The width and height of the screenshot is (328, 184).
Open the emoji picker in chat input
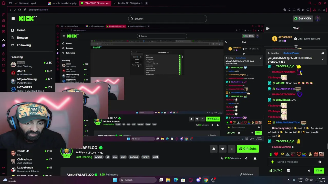coord(320,162)
